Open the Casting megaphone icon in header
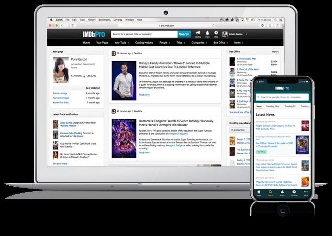 point(198,33)
